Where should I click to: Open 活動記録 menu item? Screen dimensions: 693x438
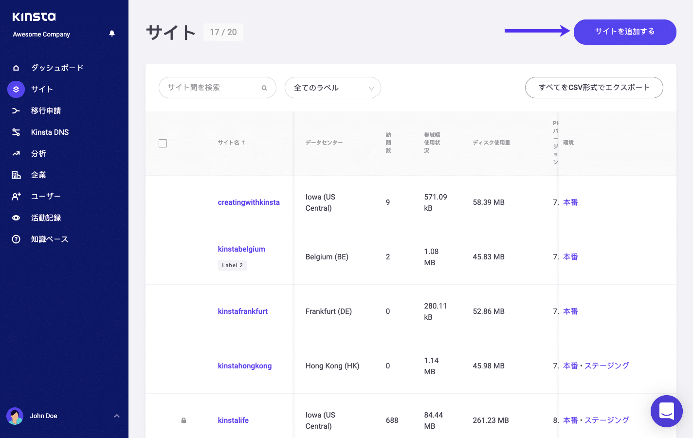click(46, 218)
